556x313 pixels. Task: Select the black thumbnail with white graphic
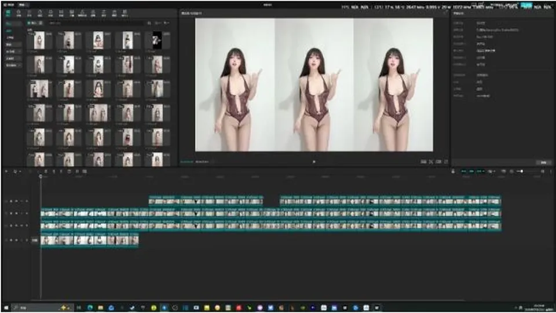[157, 40]
